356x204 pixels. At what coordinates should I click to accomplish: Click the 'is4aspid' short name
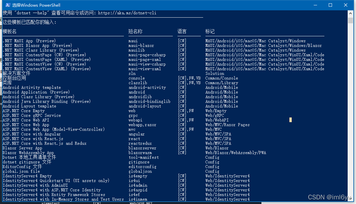click(x=138, y=190)
